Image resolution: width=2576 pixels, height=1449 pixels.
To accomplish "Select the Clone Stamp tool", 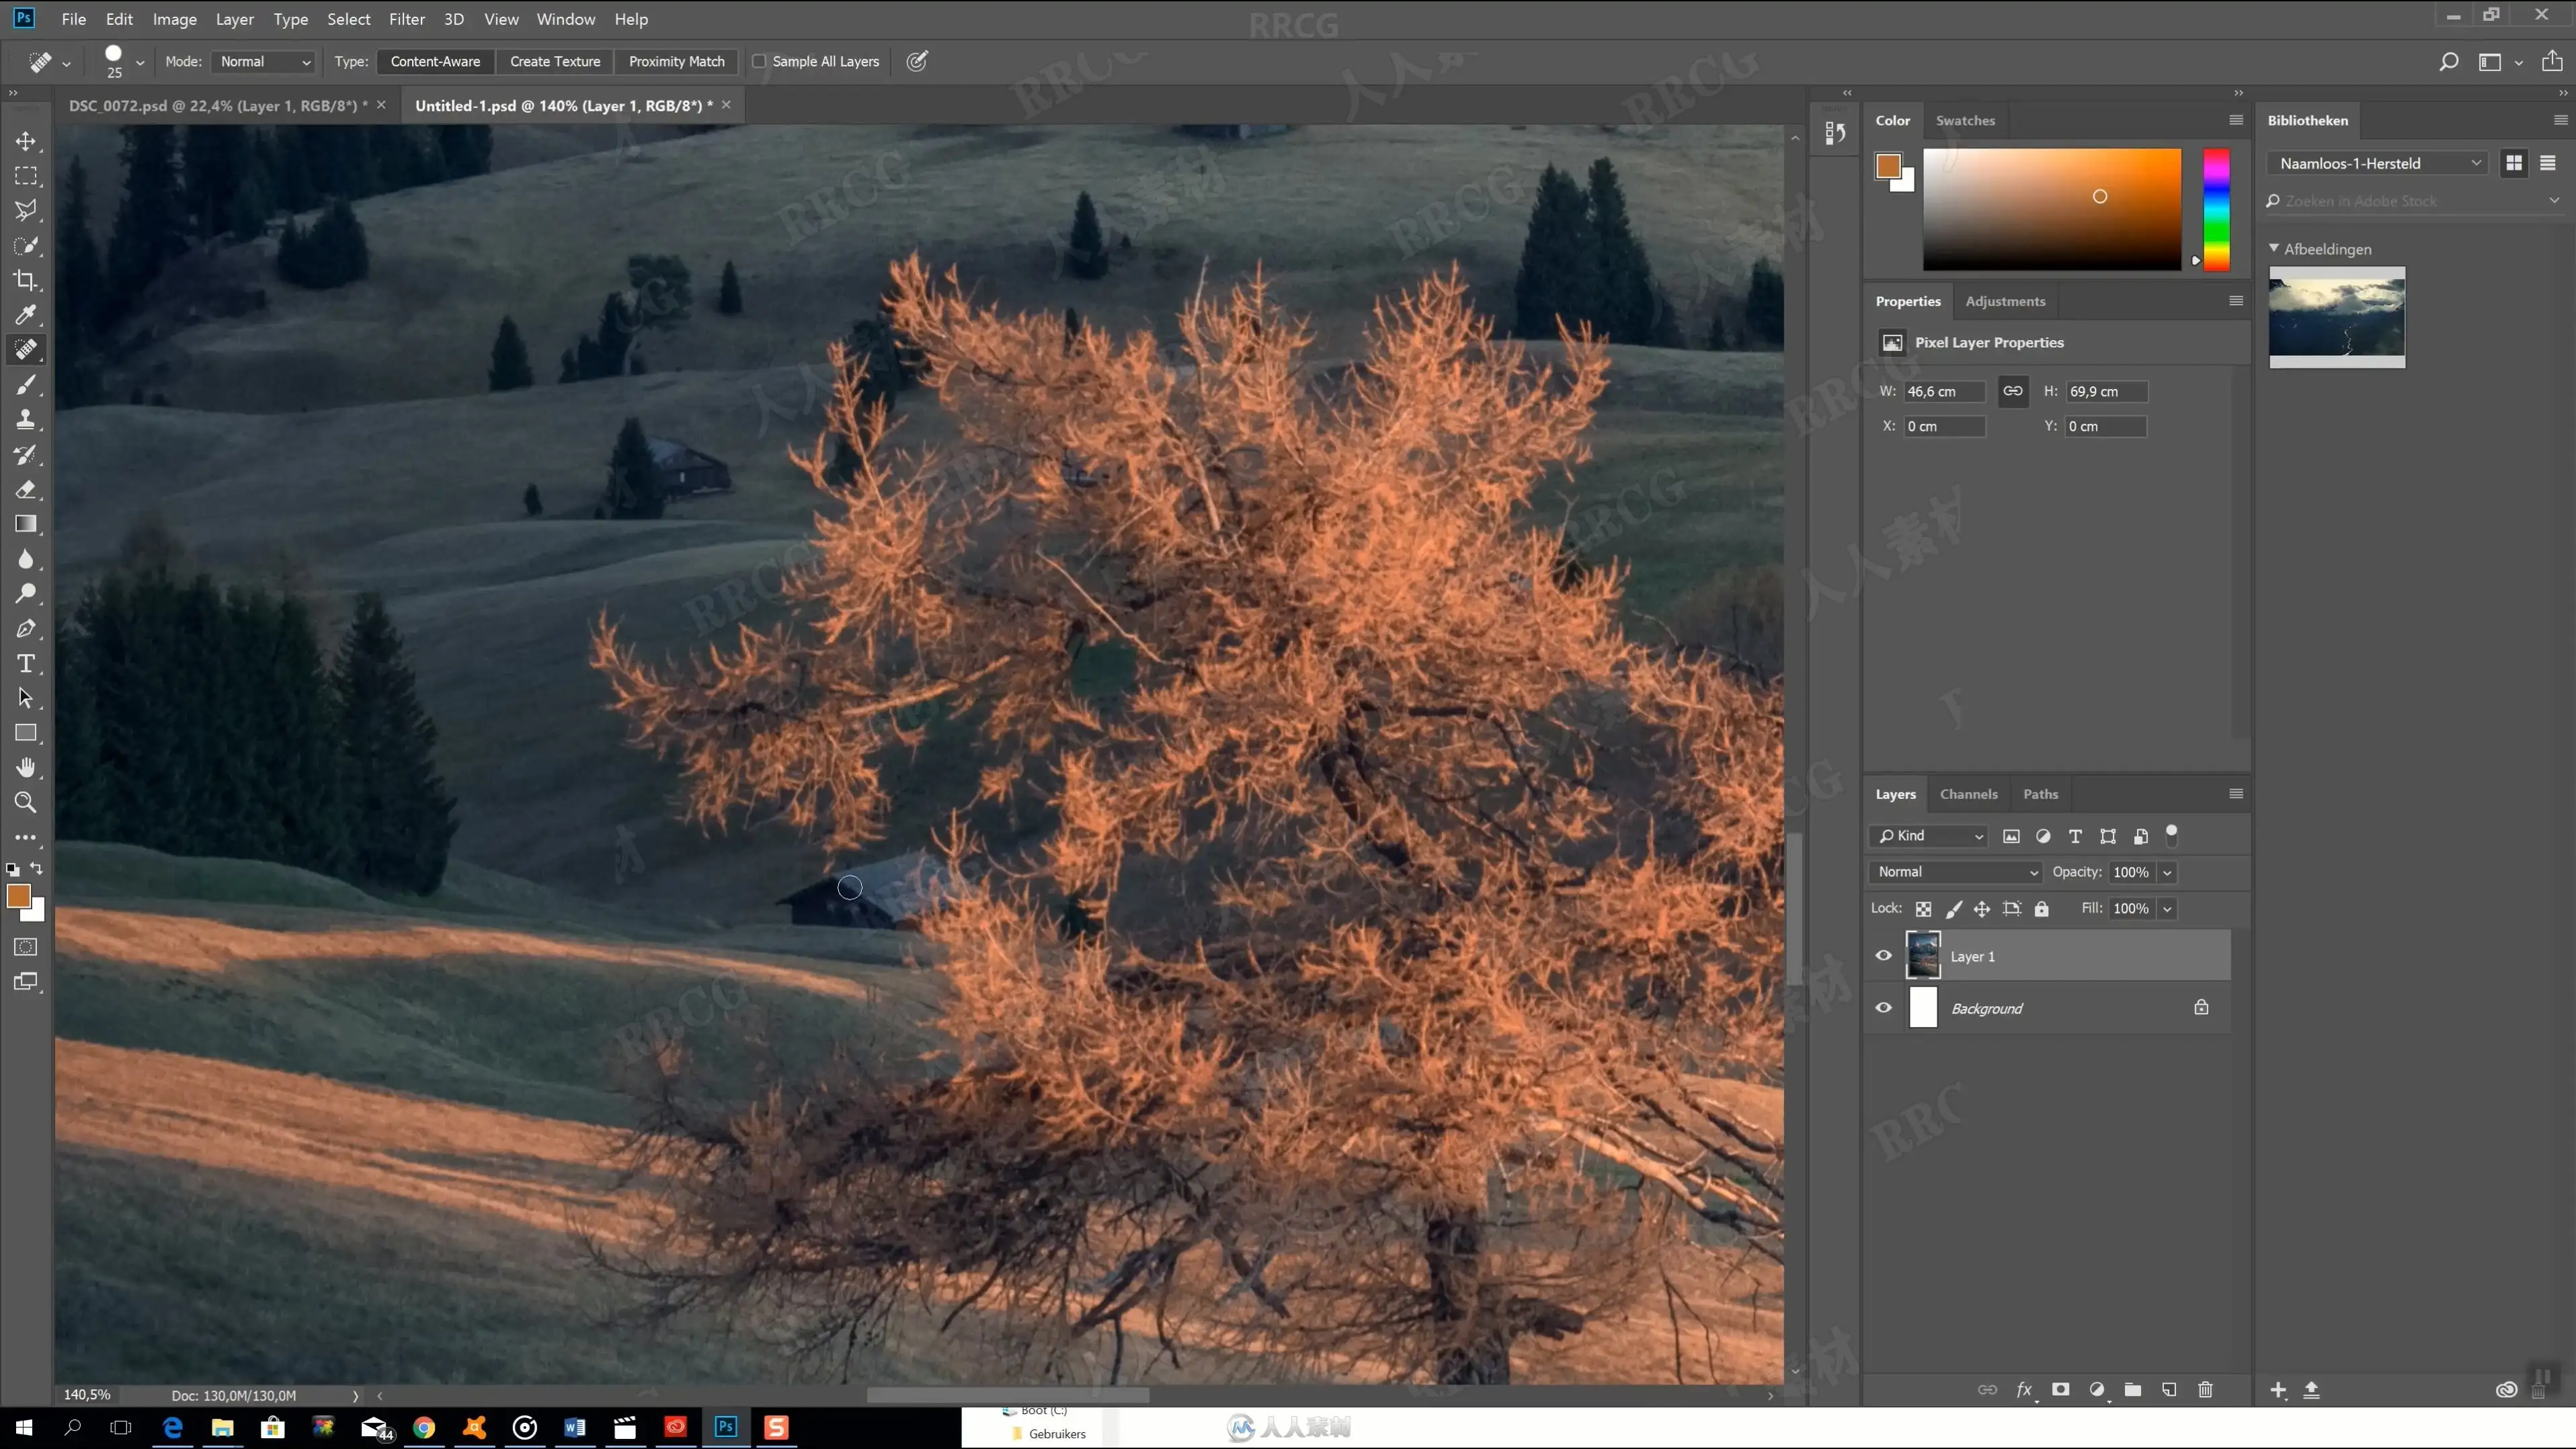I will point(26,420).
